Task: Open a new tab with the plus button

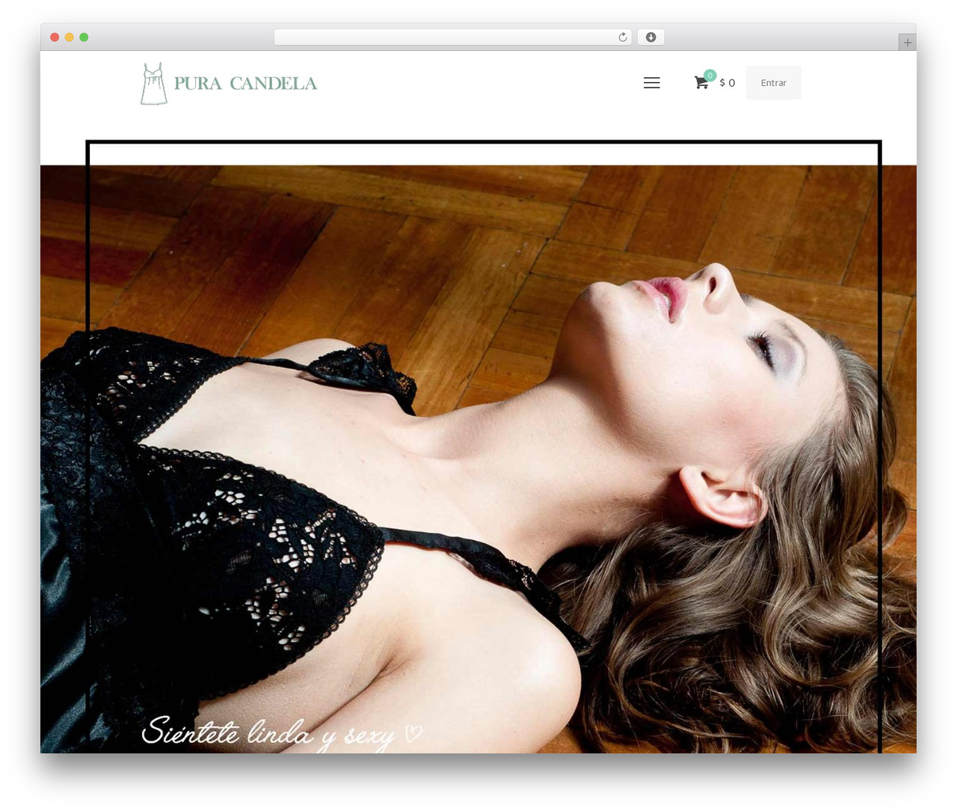Action: coord(907,43)
